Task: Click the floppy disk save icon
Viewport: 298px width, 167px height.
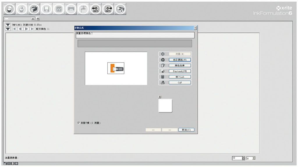Action: coord(47,9)
